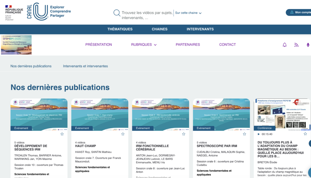311x178 pixels.
Task: Click the Canal-U logo
Action: click(49, 12)
